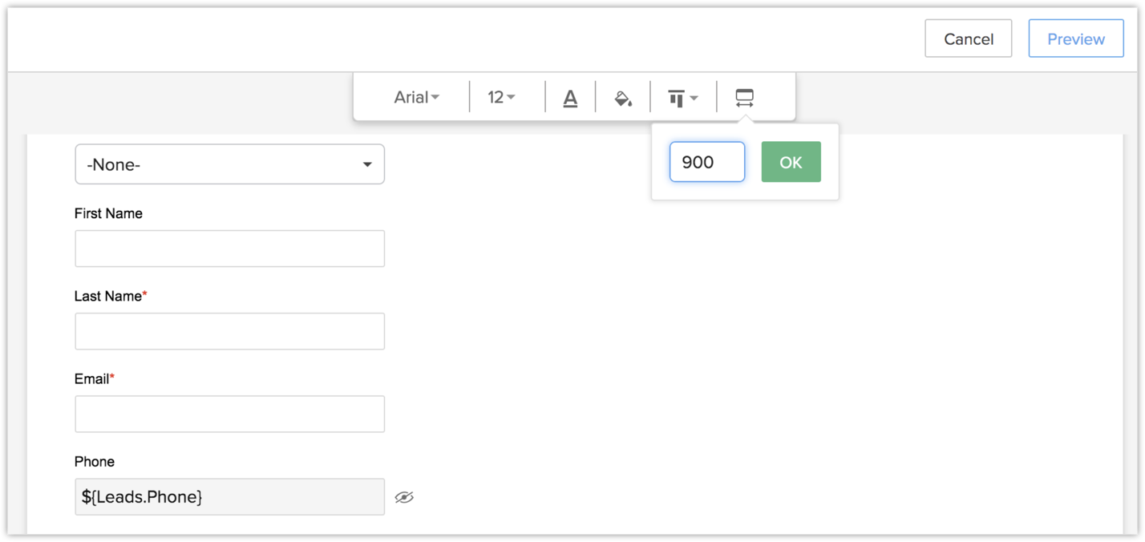Confirm the width with the OK button

[x=791, y=162]
